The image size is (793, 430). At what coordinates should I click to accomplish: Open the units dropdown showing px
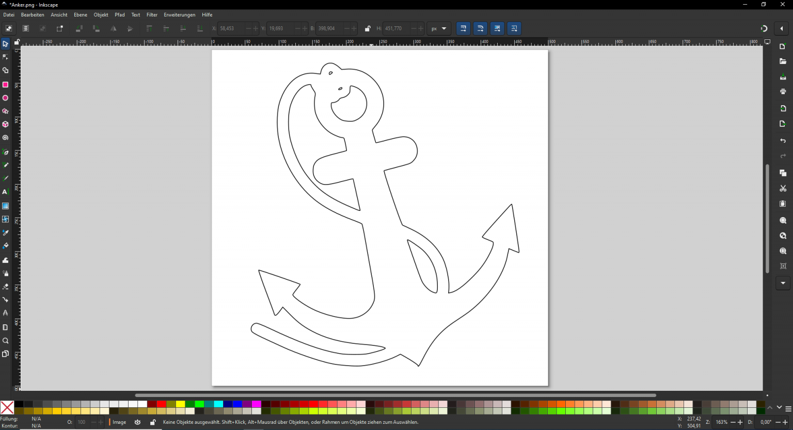[439, 28]
